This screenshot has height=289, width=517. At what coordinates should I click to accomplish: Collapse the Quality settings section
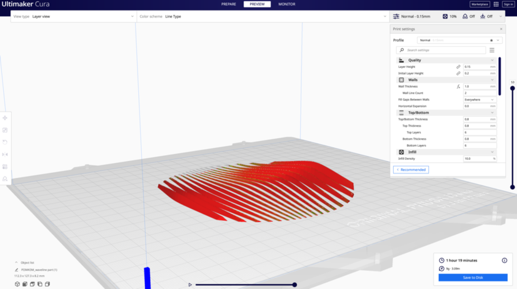pyautogui.click(x=446, y=61)
